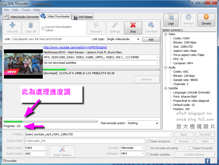Open the Edit menu
The image size is (219, 165).
tap(15, 10)
